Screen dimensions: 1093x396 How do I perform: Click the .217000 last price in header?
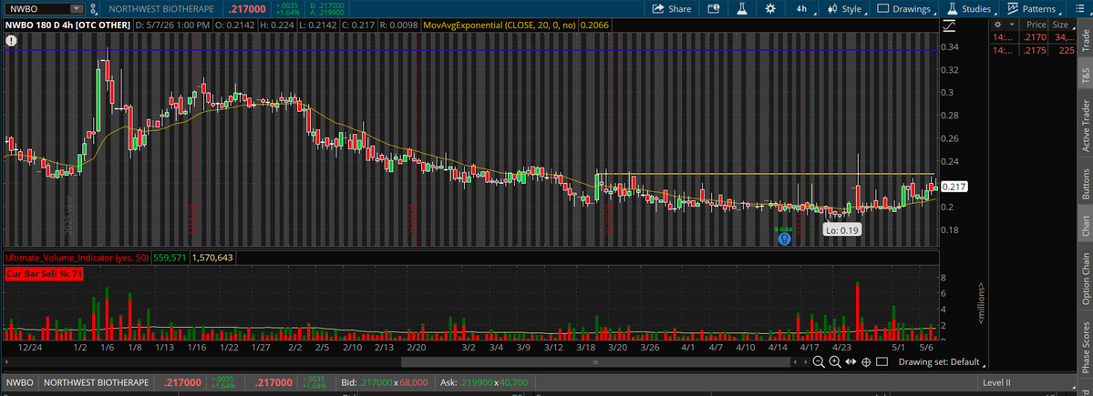[245, 9]
